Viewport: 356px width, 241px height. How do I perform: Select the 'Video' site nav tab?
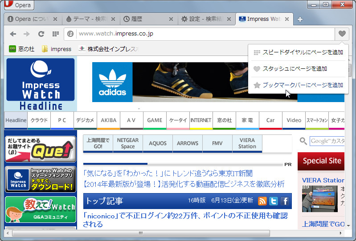tap(294, 120)
